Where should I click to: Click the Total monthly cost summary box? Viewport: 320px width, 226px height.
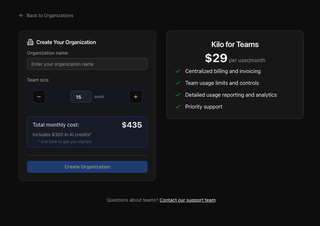[87, 132]
